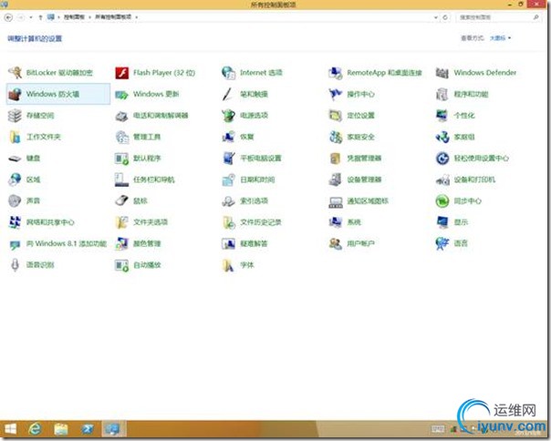The image size is (551, 441).
Task: Click the Troubleshooting (疑难解答) link
Action: [254, 243]
